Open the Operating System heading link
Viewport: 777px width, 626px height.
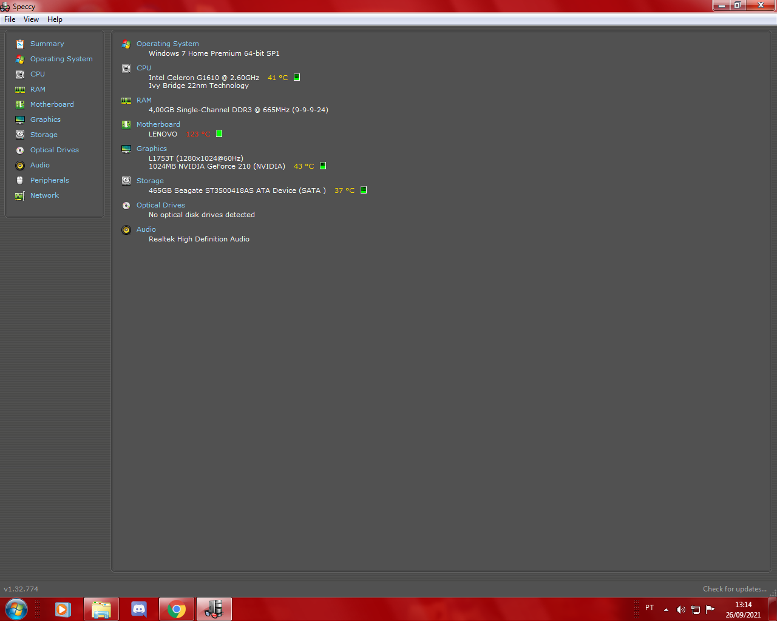pos(168,44)
